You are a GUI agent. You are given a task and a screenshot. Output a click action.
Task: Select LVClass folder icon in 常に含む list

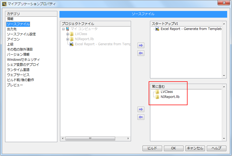click(x=157, y=92)
